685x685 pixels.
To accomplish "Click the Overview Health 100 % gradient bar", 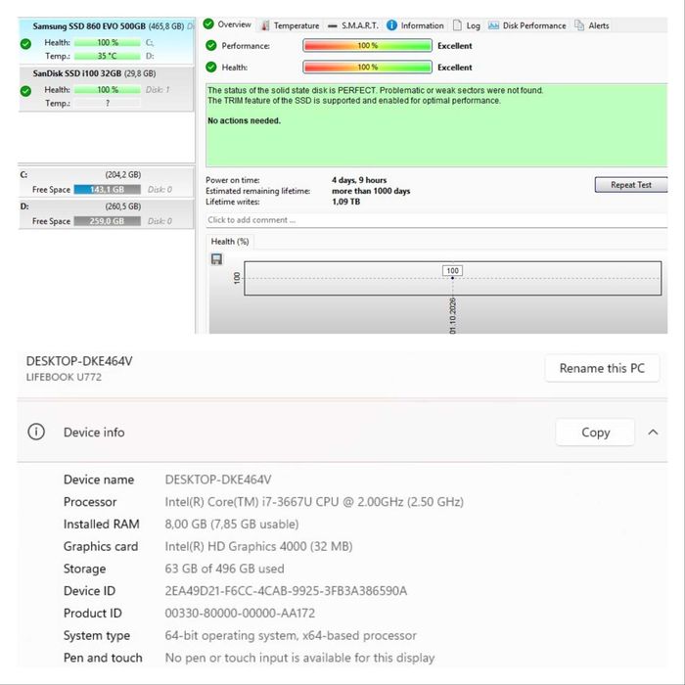I will point(367,67).
